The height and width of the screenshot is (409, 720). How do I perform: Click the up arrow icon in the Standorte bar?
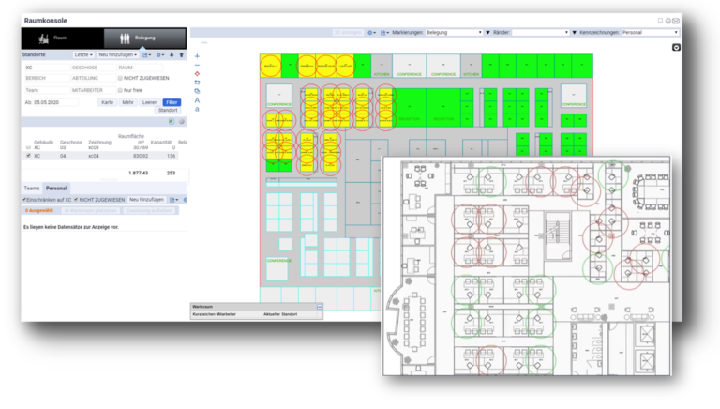(x=181, y=55)
